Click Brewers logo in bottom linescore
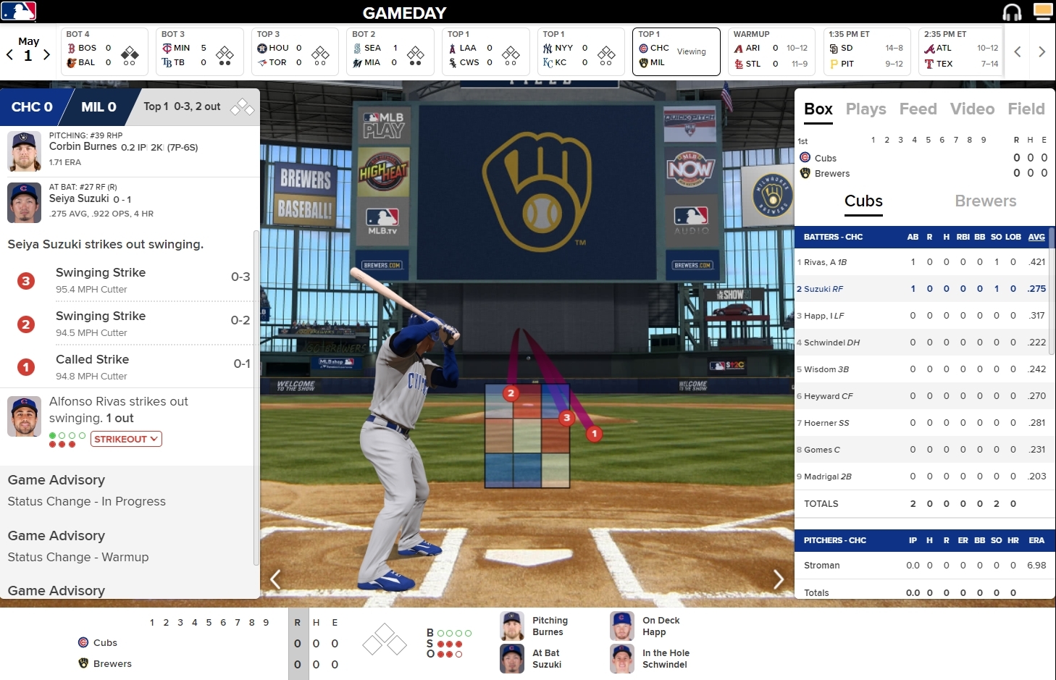 (83, 663)
